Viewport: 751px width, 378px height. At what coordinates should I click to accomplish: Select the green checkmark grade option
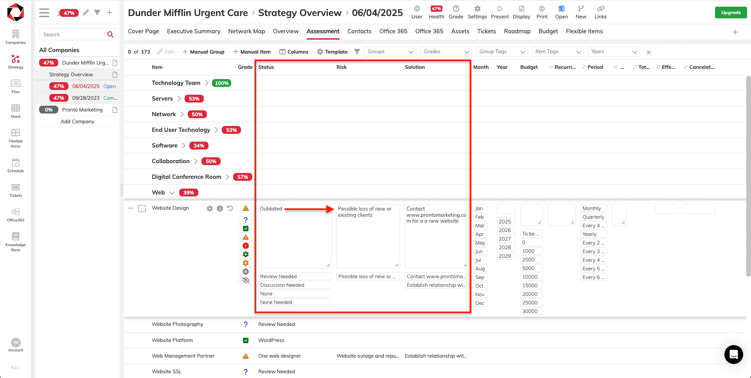point(246,229)
